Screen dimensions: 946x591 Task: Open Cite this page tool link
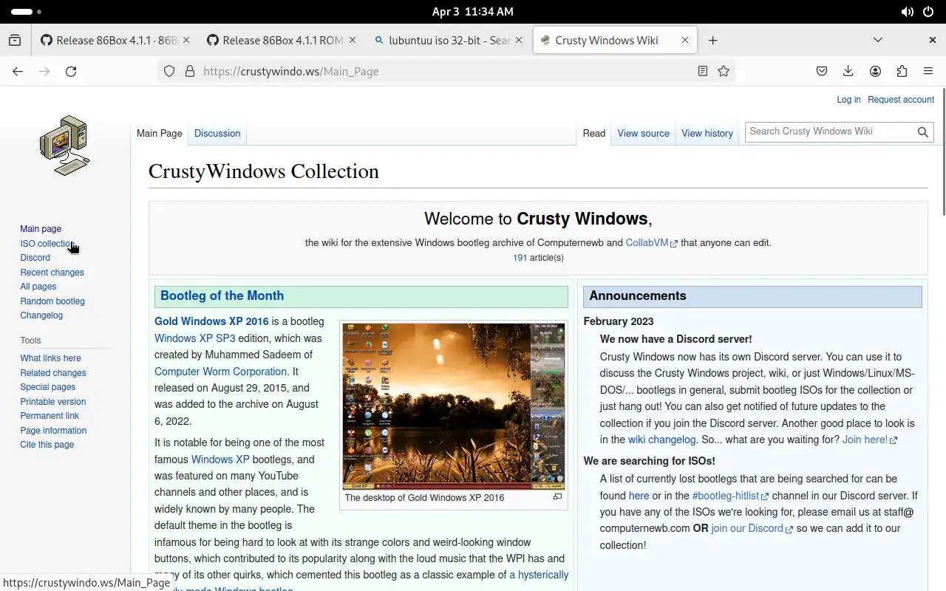[47, 445]
